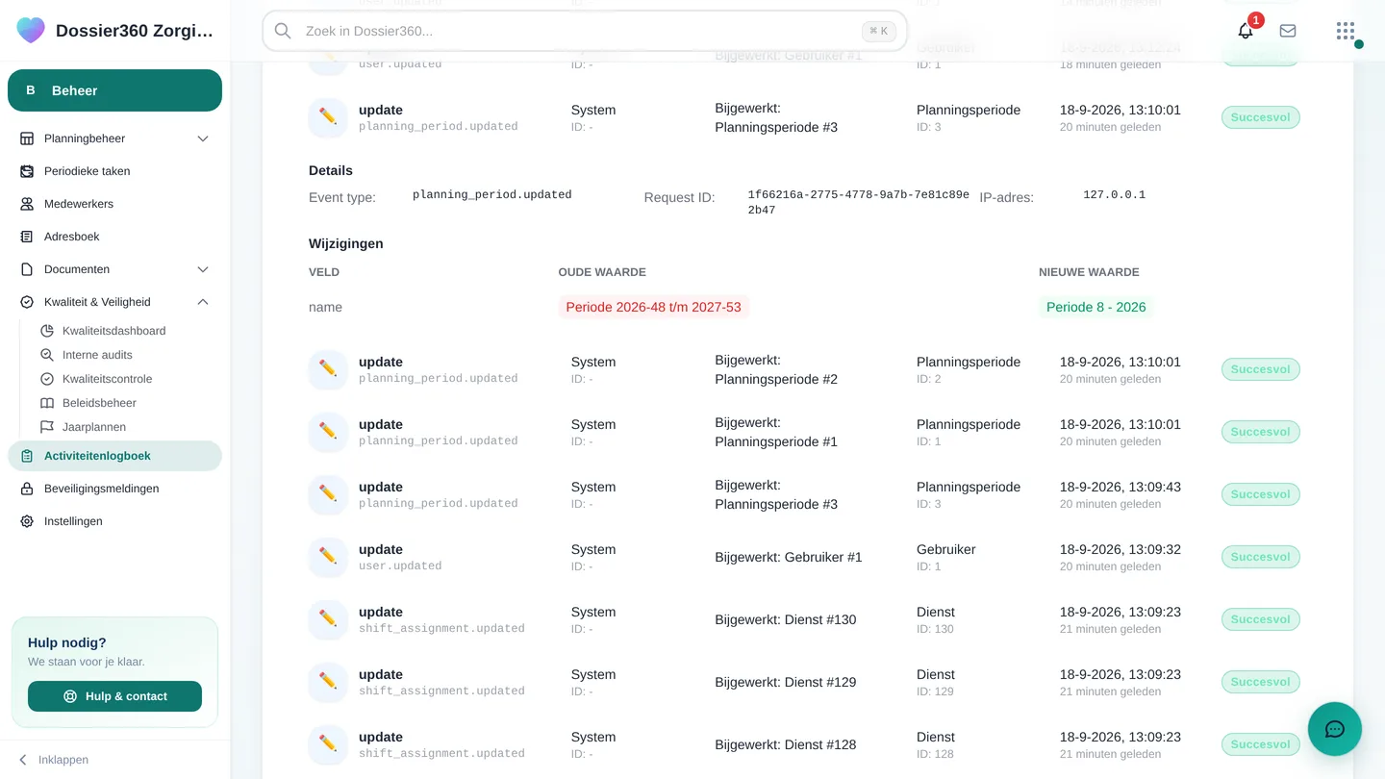Image resolution: width=1385 pixels, height=779 pixels.
Task: Click the Dossier360 heart logo
Action: [31, 31]
